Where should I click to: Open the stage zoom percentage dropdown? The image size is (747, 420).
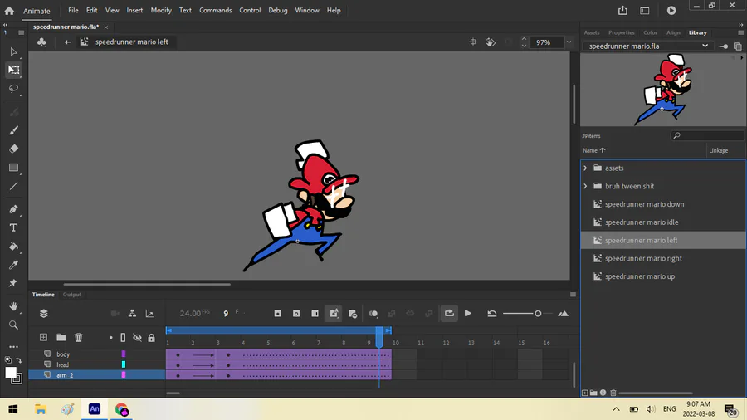pos(569,42)
